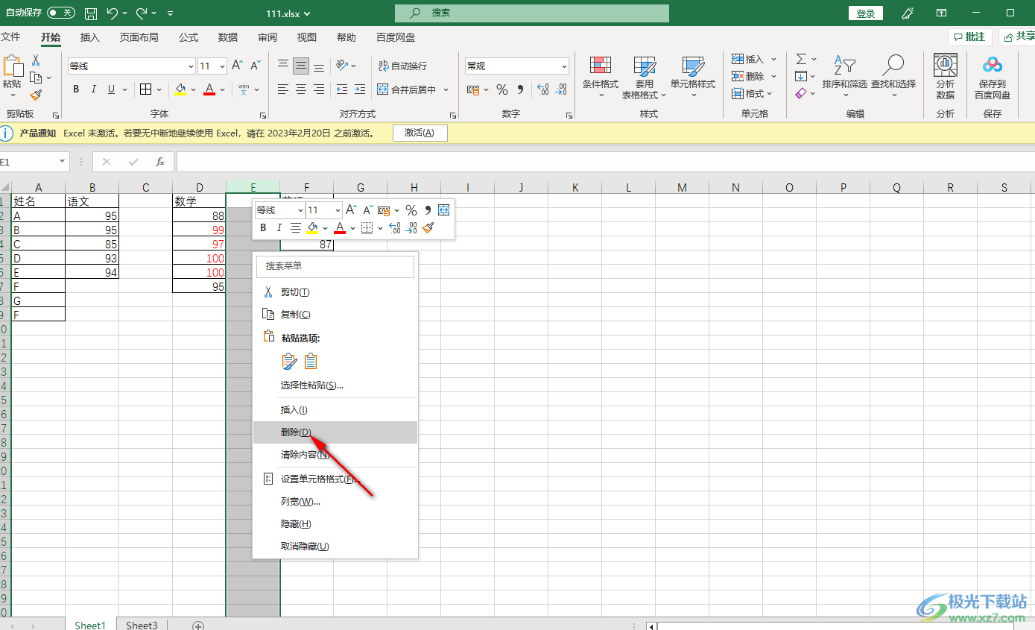Viewport: 1035px width, 630px height.
Task: Click the ribbon font color A
Action: [x=209, y=89]
